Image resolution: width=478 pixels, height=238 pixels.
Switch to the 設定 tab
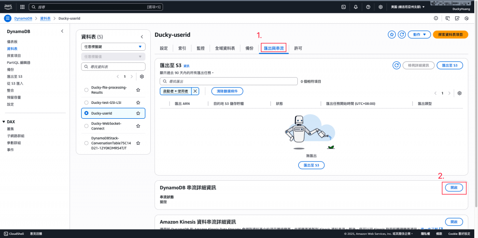164,48
